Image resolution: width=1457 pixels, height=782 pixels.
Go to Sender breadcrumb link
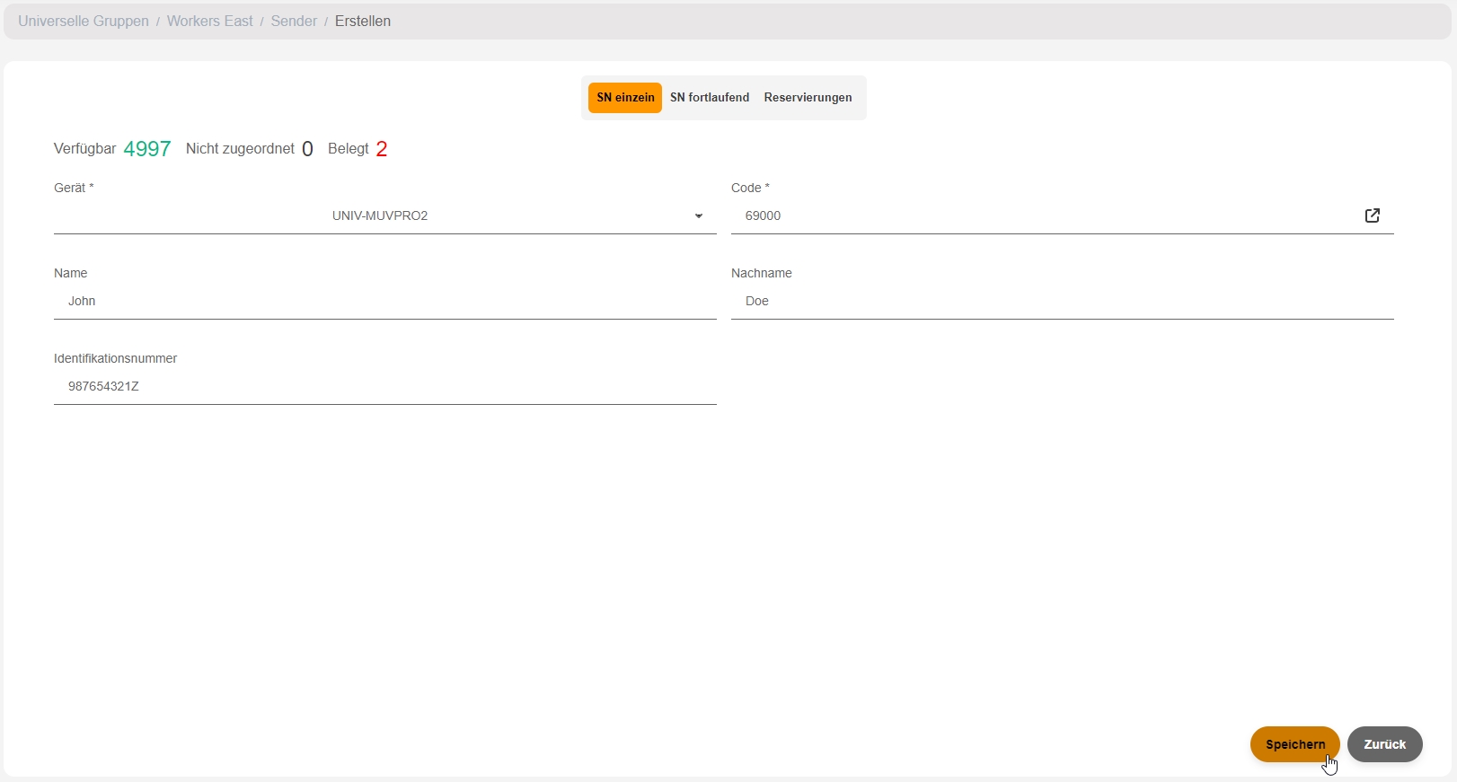(294, 22)
